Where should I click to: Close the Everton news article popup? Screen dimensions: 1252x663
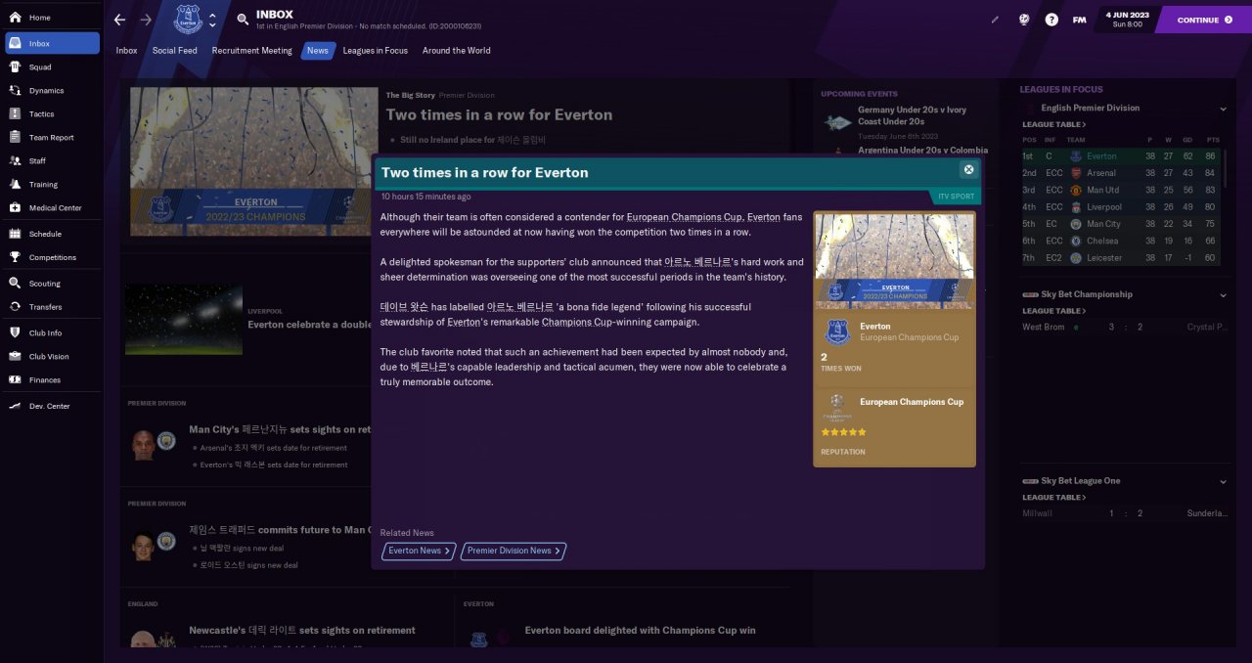click(x=968, y=170)
